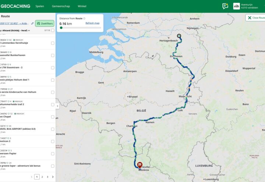The image size is (265, 182).
Task: Click the red destination pin at Charleville-Mézières
Action: pyautogui.click(x=139, y=165)
